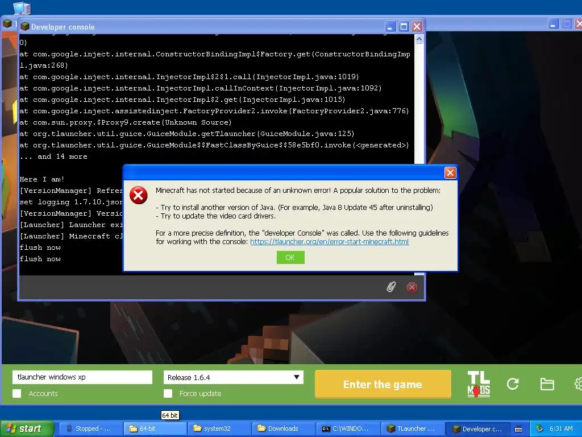Click the OK button in error dialog
This screenshot has width=582, height=437.
[x=290, y=258]
